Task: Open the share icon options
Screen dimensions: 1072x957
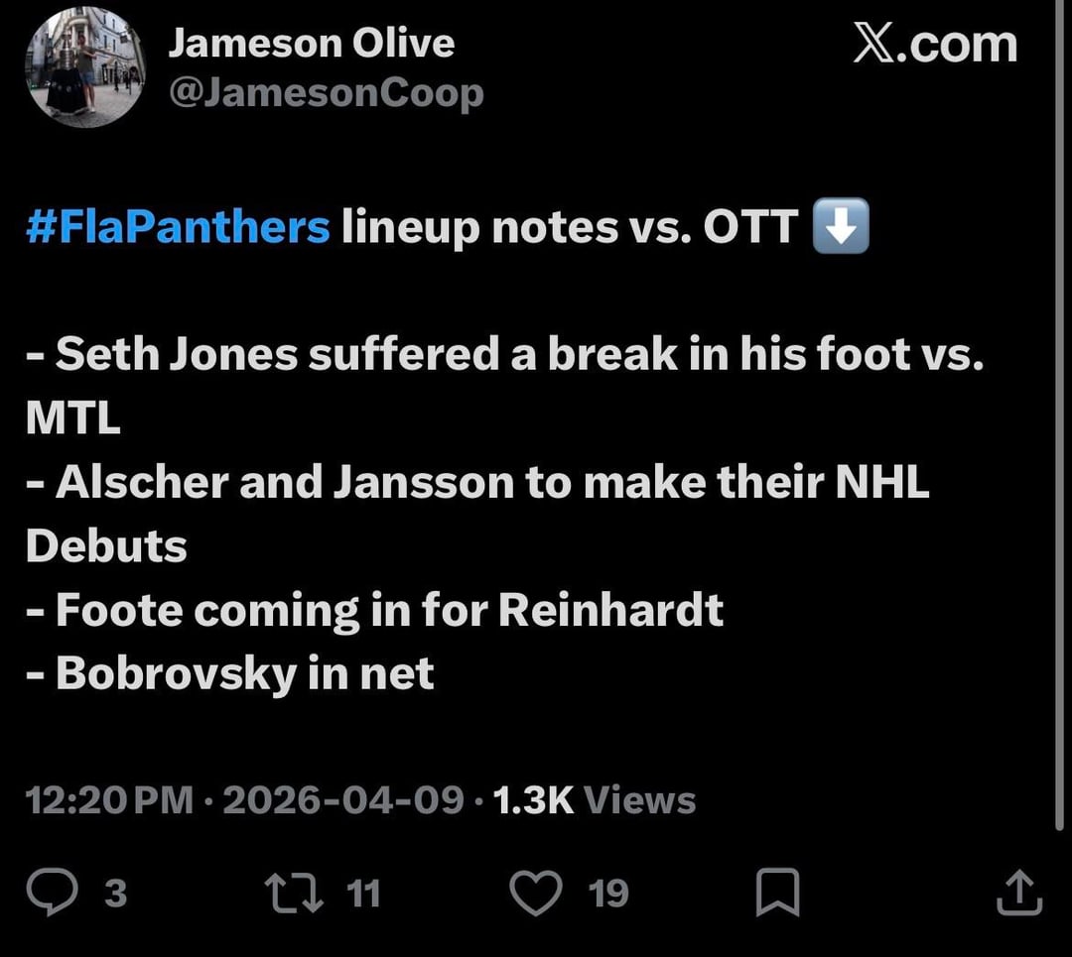Action: [x=1019, y=893]
